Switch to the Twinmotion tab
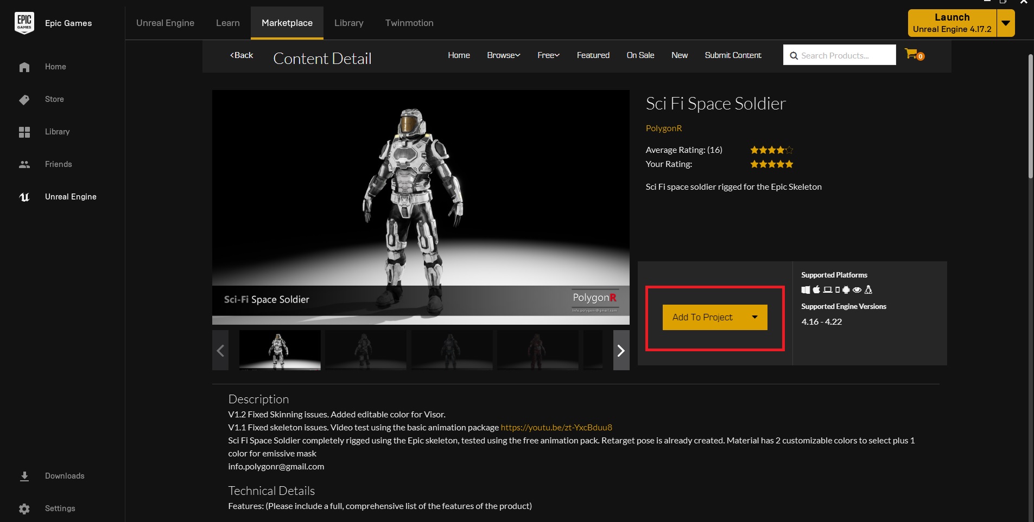This screenshot has width=1034, height=522. pyautogui.click(x=409, y=23)
